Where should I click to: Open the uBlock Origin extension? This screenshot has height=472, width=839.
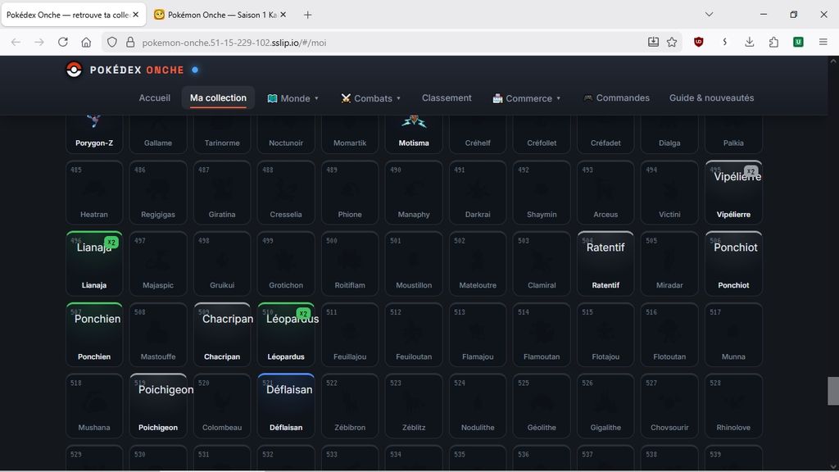[698, 43]
